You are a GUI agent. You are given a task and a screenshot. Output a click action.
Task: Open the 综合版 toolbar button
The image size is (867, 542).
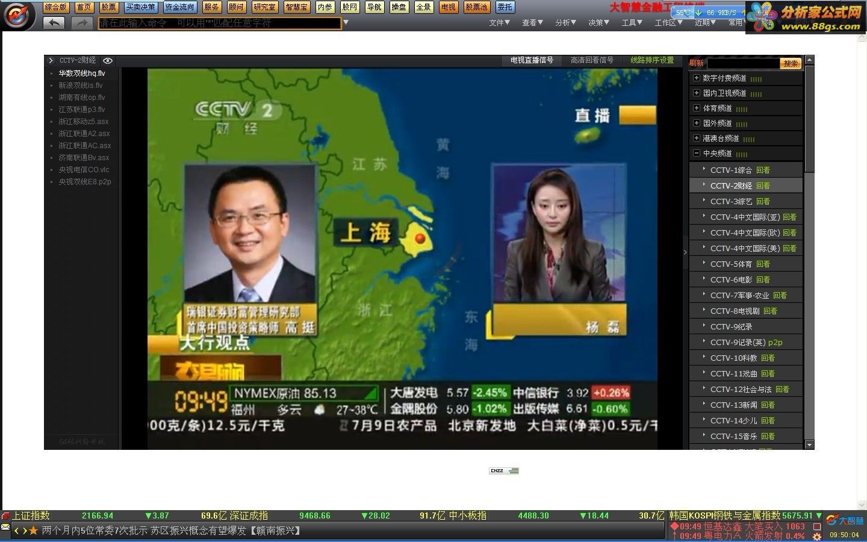tap(55, 7)
